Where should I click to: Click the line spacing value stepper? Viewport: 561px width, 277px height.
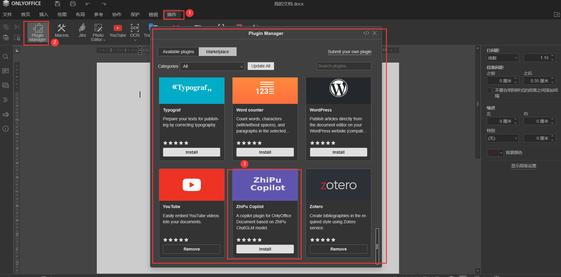click(553, 58)
